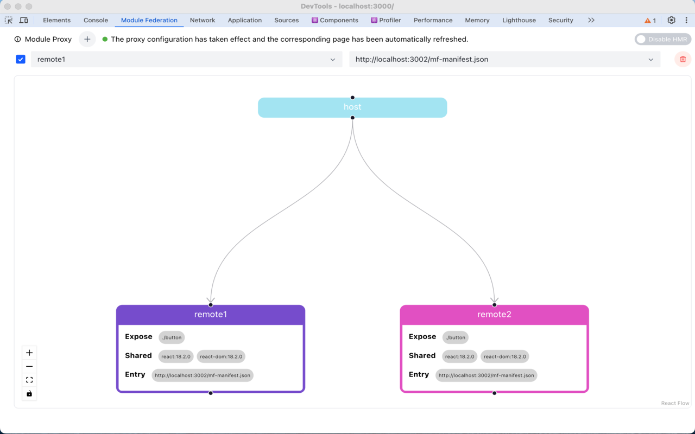
Task: Switch to the Network tab
Action: [203, 20]
